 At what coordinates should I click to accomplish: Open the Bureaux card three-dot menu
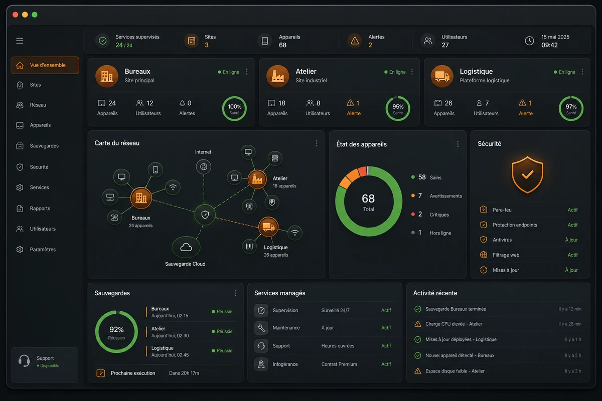[x=246, y=72]
